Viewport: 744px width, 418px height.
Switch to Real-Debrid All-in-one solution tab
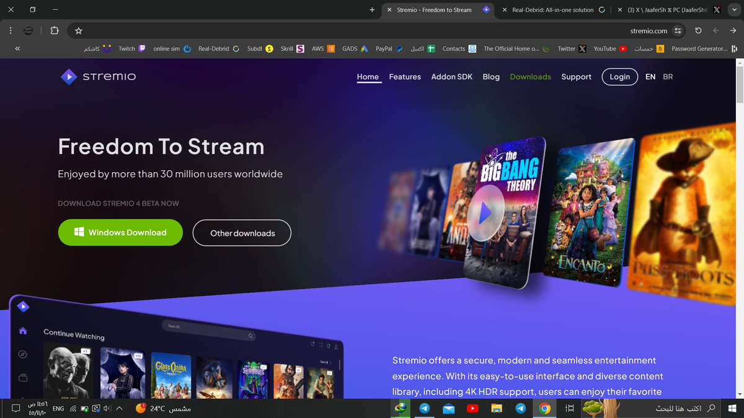[553, 10]
